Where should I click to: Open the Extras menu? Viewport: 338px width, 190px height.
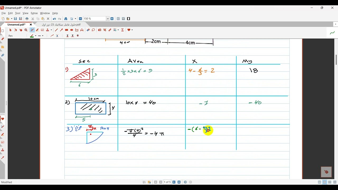tap(34, 13)
